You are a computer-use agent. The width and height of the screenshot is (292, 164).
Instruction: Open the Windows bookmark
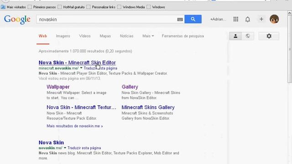[x=156, y=7]
